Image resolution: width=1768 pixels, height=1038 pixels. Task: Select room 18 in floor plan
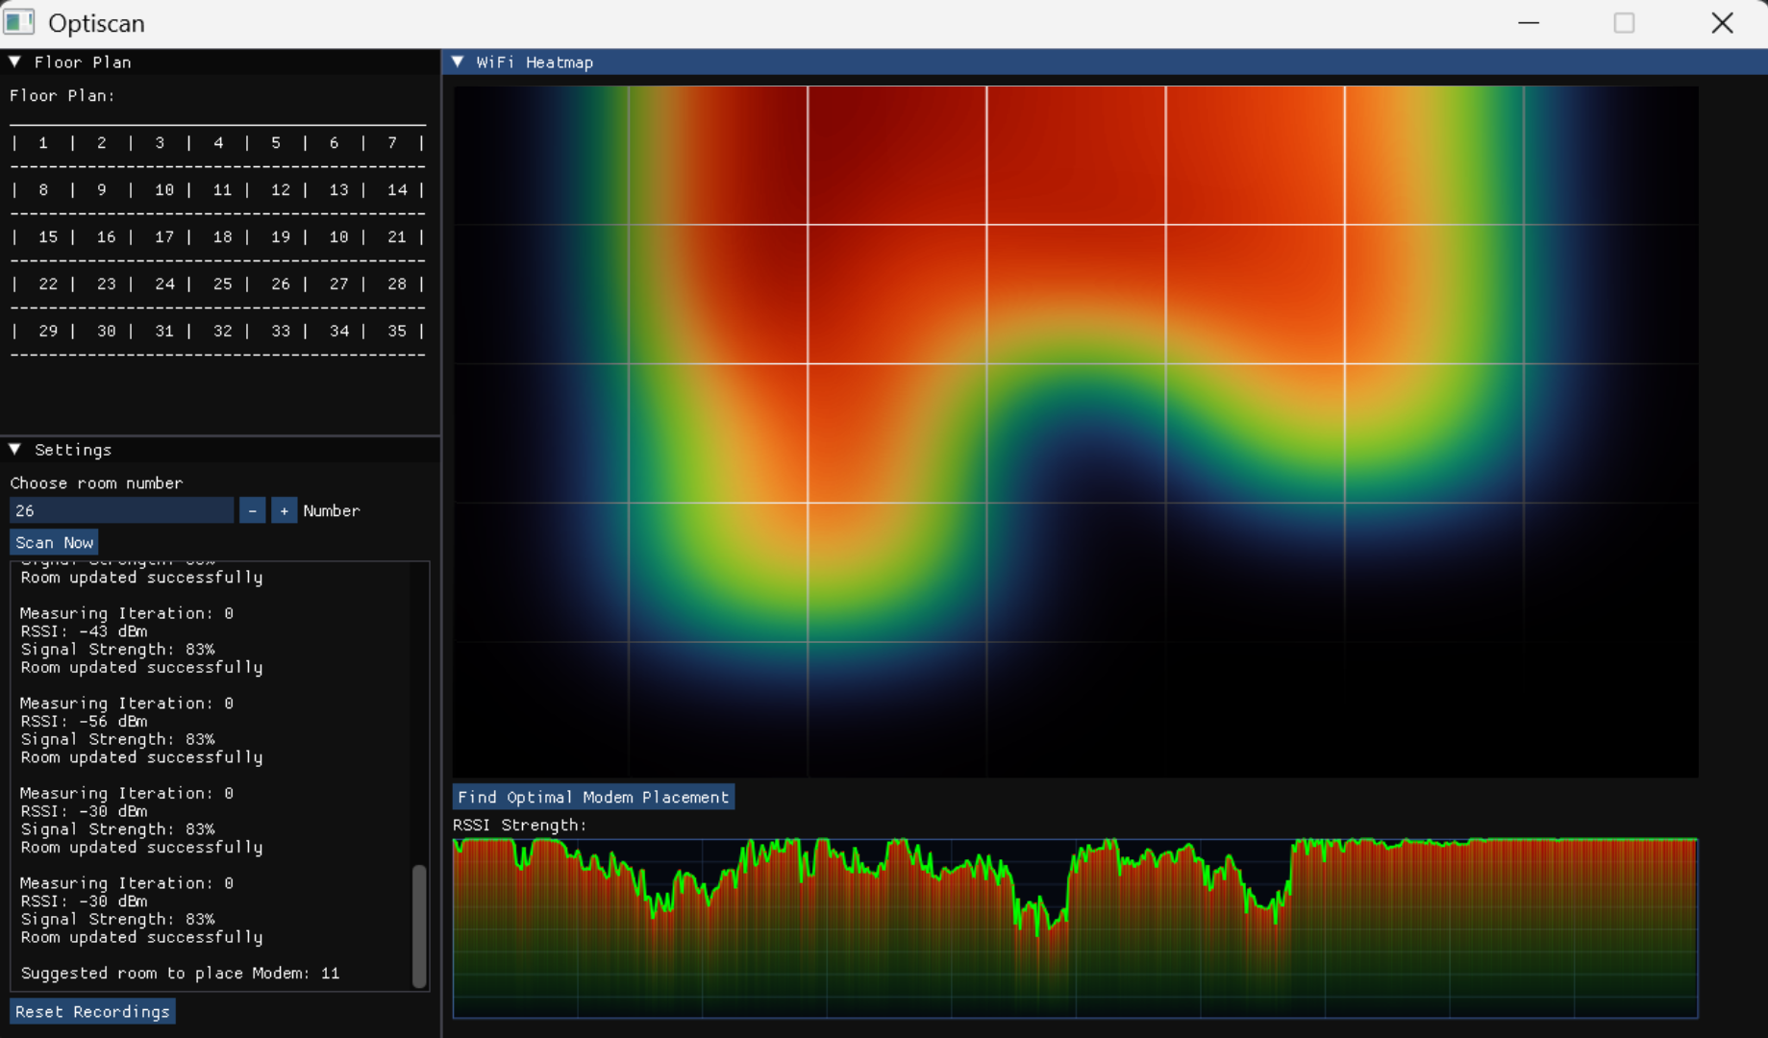coord(222,236)
